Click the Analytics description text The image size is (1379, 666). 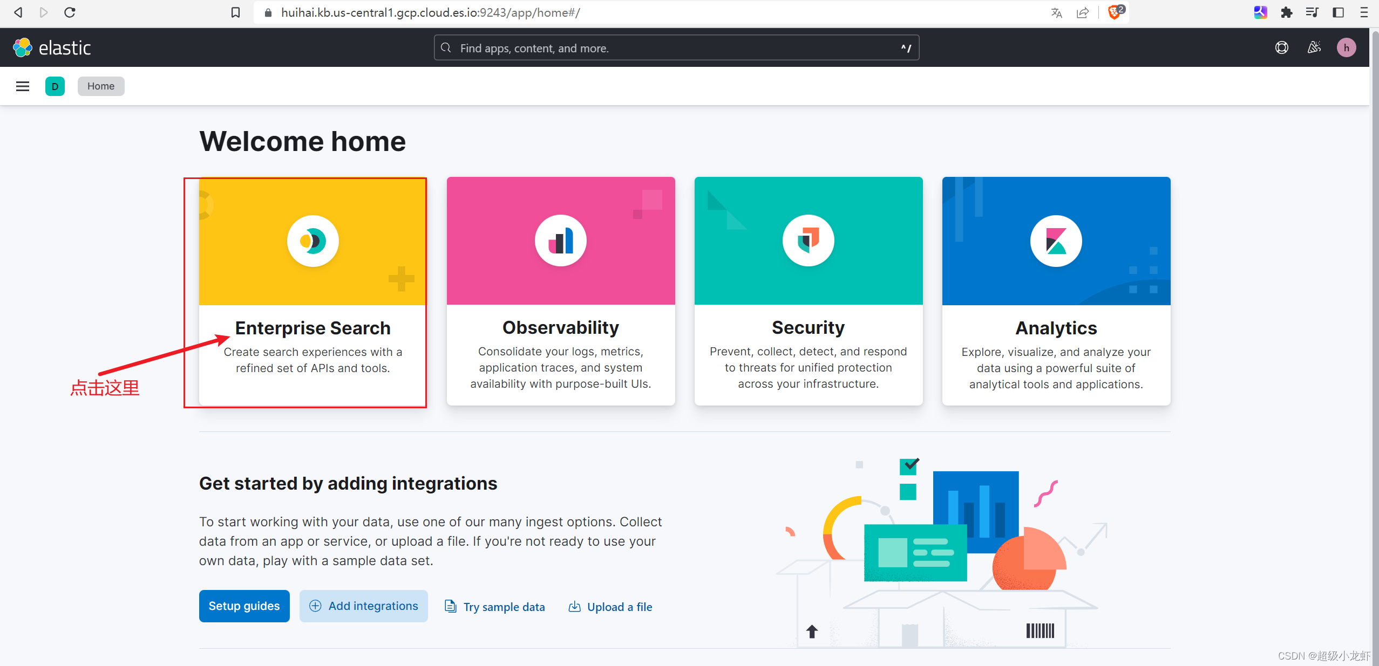tap(1056, 368)
